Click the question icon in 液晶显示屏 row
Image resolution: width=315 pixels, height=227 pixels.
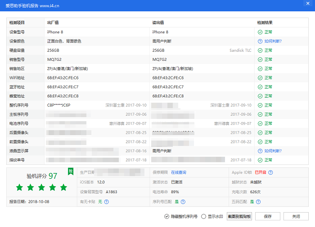260,151
